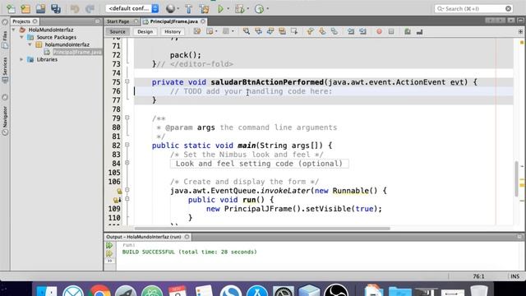Viewport: 526px width, 296px height.
Task: Click the red Start Macro Recording icon
Action: pyautogui.click(x=379, y=31)
